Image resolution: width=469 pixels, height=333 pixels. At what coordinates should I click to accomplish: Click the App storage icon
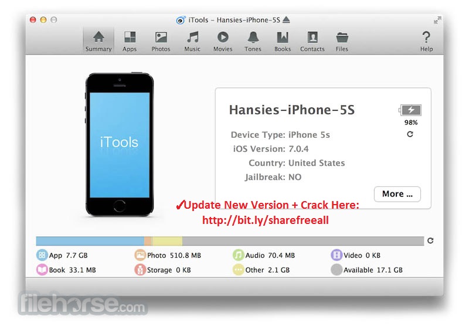click(x=42, y=255)
